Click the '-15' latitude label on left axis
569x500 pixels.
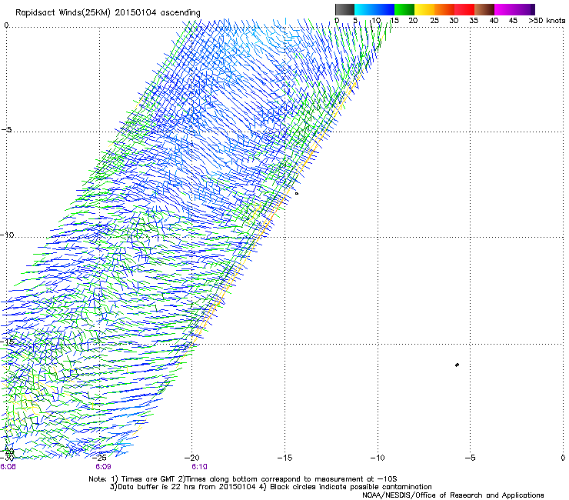tap(7, 342)
